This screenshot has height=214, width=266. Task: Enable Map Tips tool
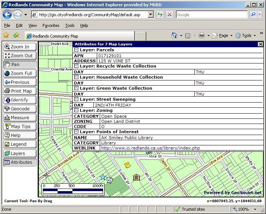pyautogui.click(x=20, y=127)
